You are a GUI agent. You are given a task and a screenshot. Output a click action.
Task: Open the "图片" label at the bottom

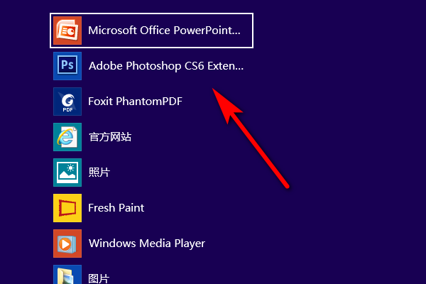99,278
